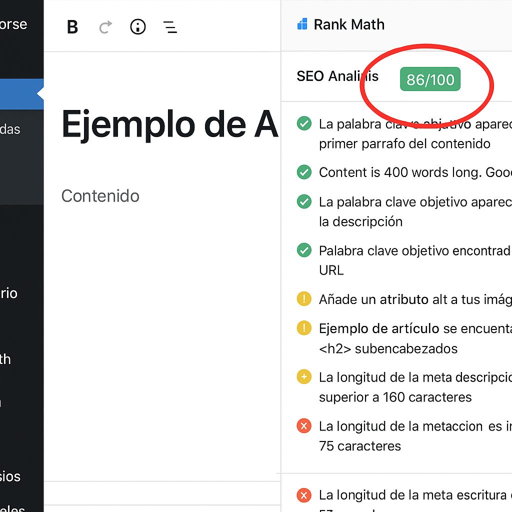Screen dimensions: 512x512
Task: Click the yellow plus icon beside meta description length
Action: 304,376
